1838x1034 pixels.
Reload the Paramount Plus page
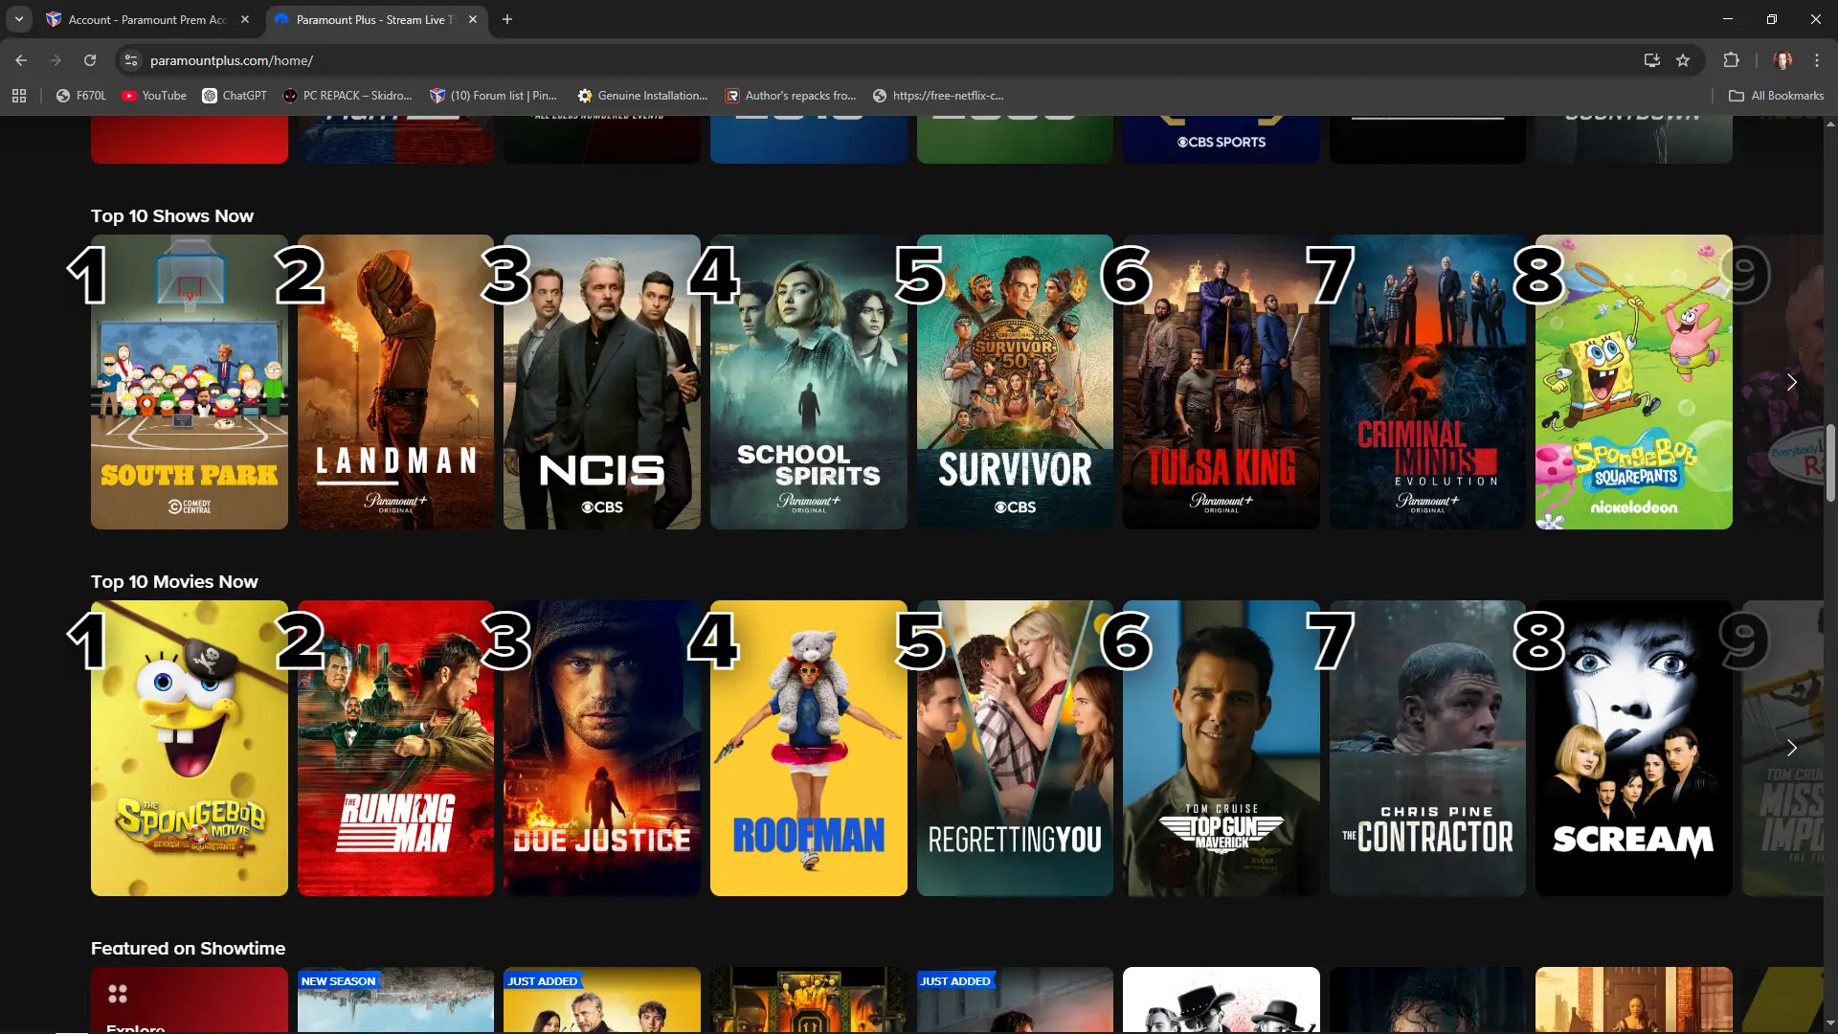click(90, 60)
